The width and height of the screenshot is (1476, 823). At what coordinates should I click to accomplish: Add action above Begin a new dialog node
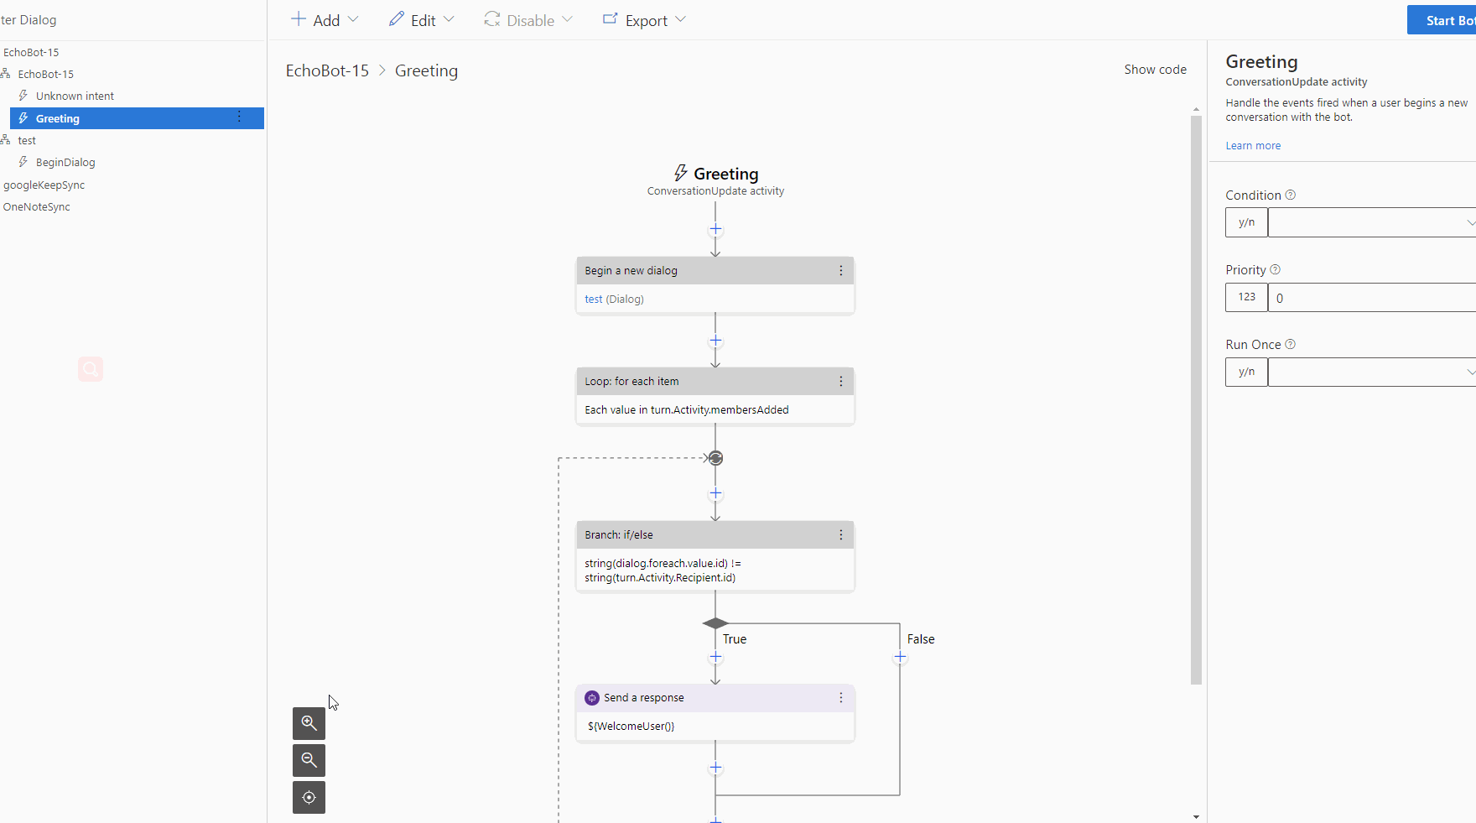pos(715,229)
